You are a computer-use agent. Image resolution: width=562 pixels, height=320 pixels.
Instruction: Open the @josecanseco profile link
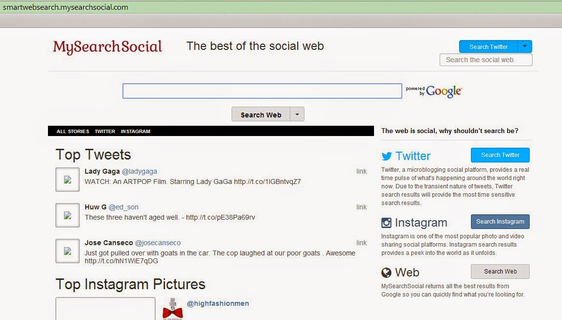pos(158,243)
